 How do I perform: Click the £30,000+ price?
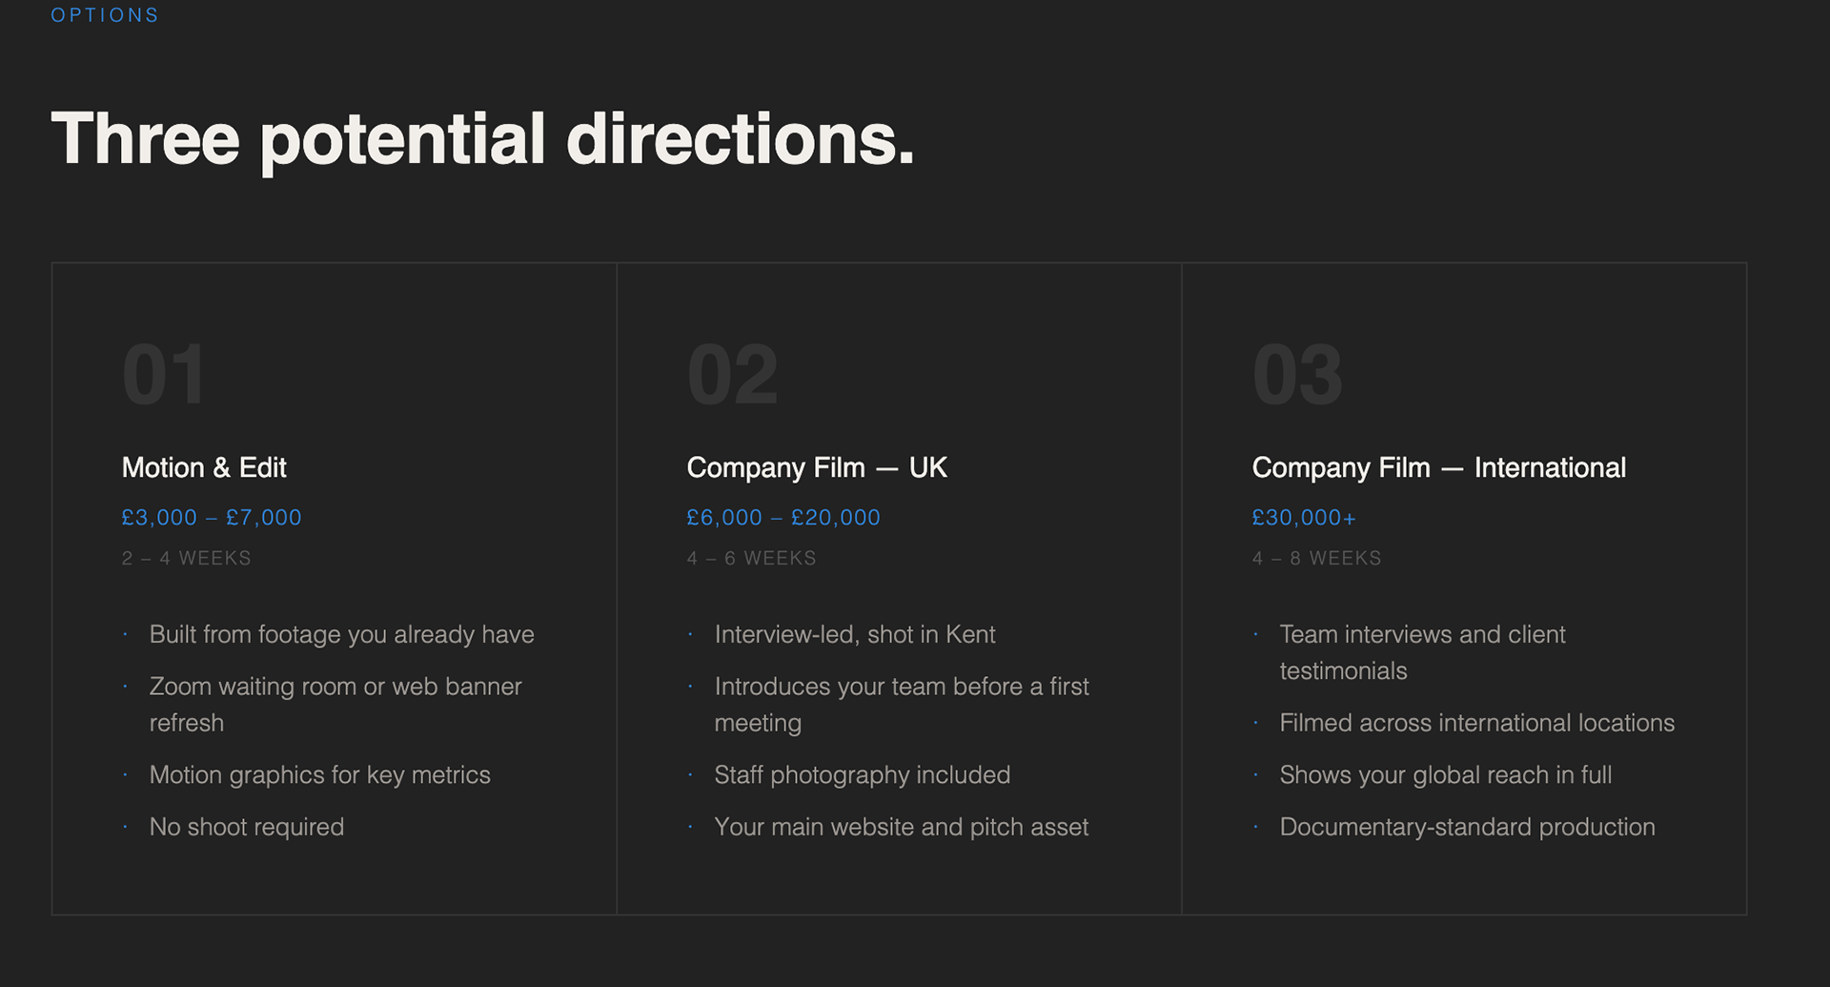tap(1303, 518)
